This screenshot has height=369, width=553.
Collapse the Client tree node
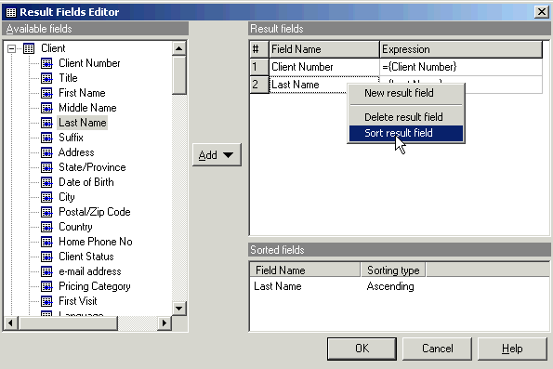pos(12,48)
